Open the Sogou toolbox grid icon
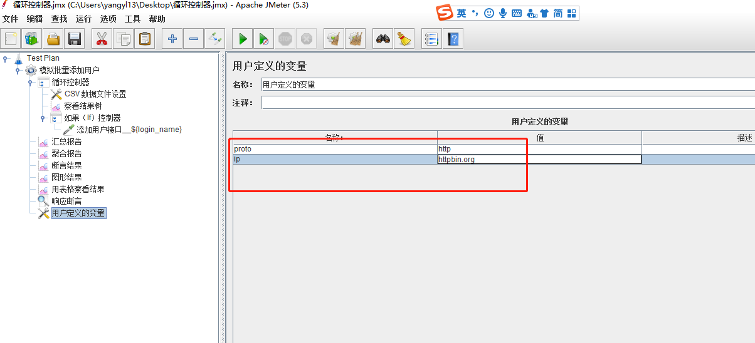Image resolution: width=755 pixels, height=343 pixels. point(571,13)
